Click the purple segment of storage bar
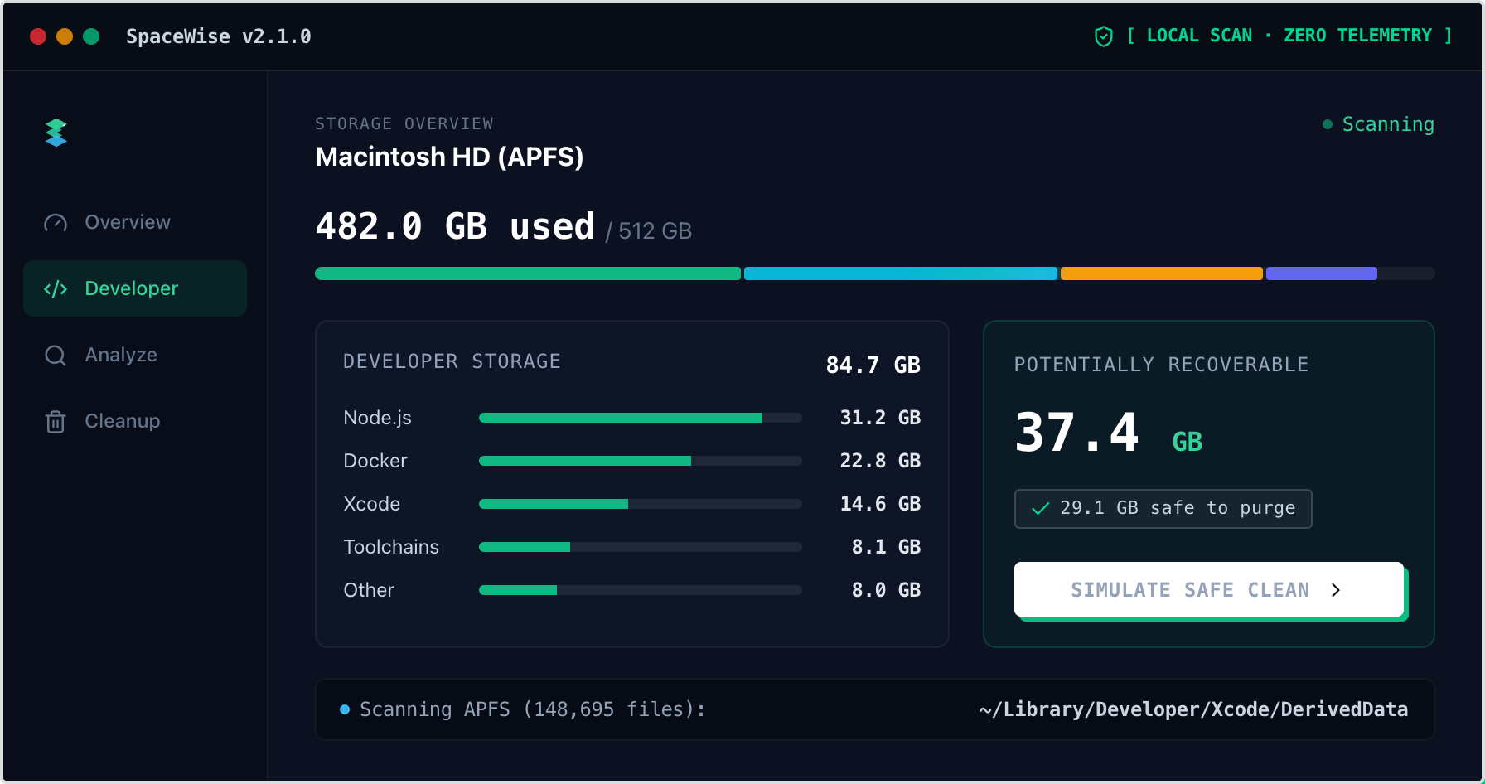 point(1322,273)
